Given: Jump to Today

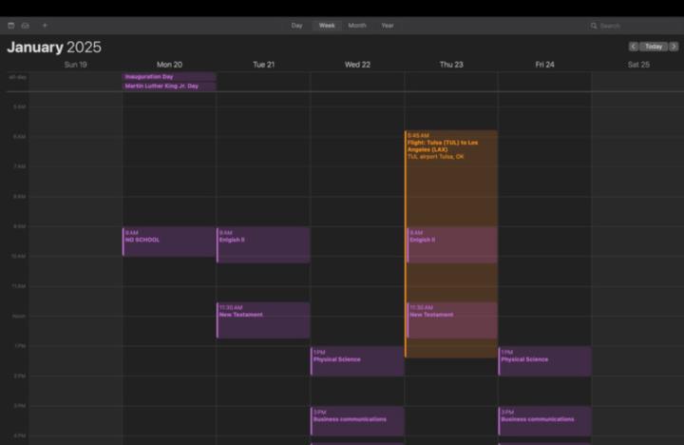Looking at the screenshot, I should pyautogui.click(x=654, y=47).
